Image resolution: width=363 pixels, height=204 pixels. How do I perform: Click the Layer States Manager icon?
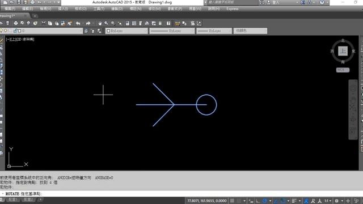click(99, 31)
